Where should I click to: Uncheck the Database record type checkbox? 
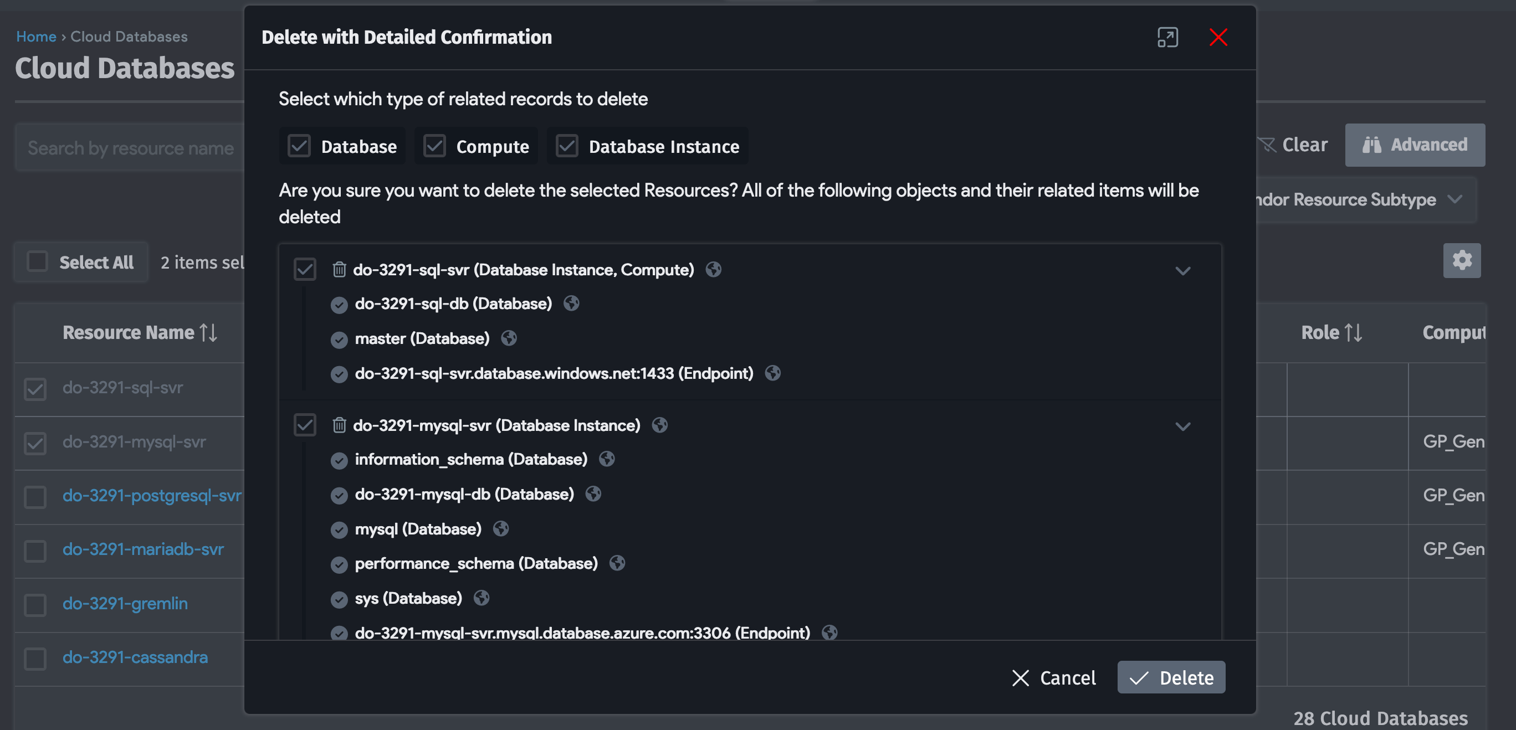click(x=299, y=146)
